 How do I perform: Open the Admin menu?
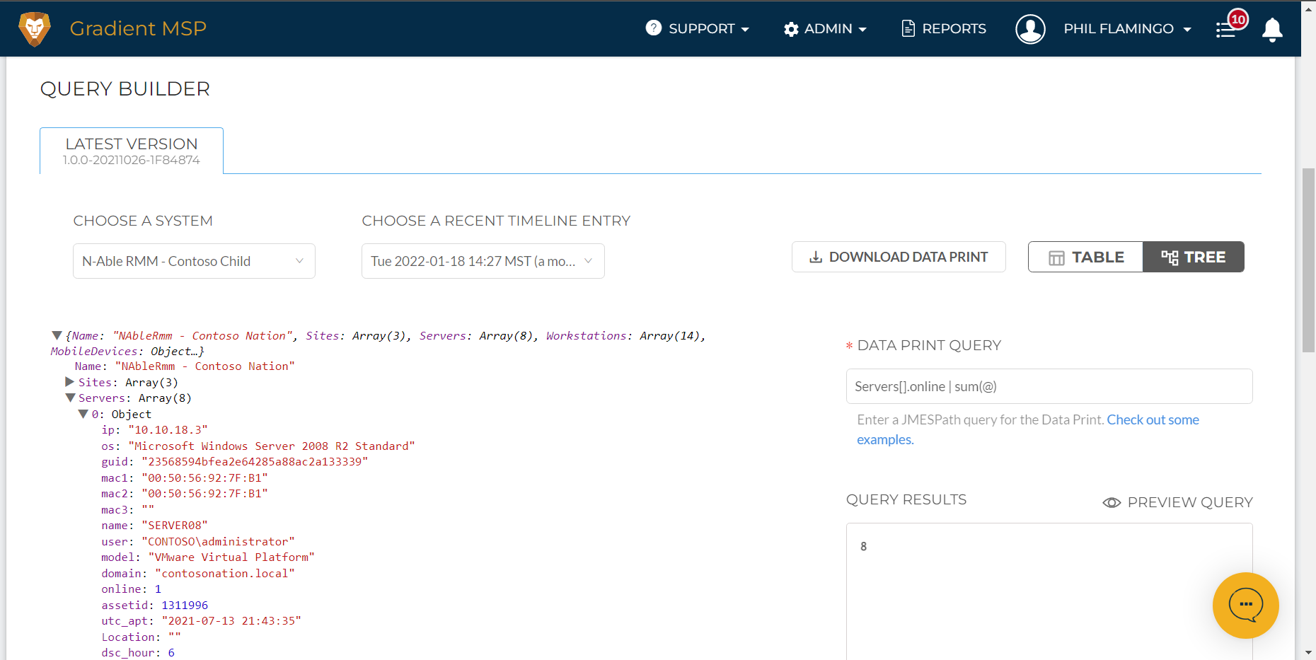825,29
